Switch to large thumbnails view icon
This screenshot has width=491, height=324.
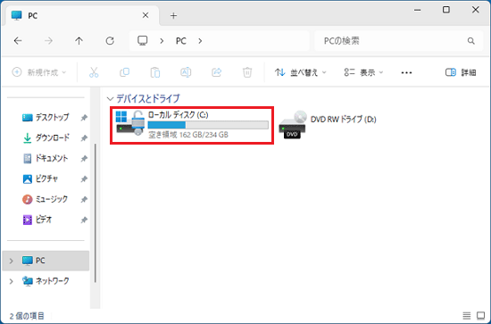click(480, 315)
